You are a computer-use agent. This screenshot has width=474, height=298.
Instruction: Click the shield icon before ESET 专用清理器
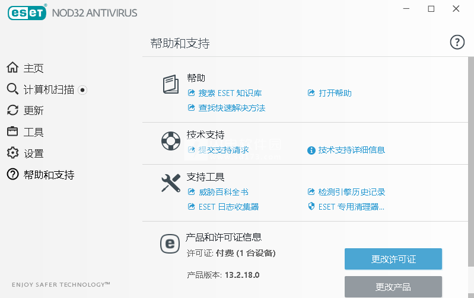311,207
